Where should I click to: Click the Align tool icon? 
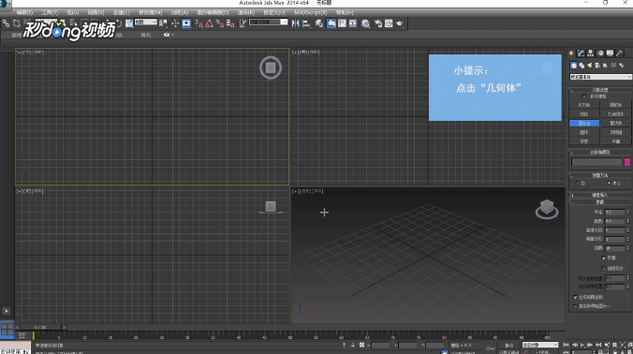point(306,23)
